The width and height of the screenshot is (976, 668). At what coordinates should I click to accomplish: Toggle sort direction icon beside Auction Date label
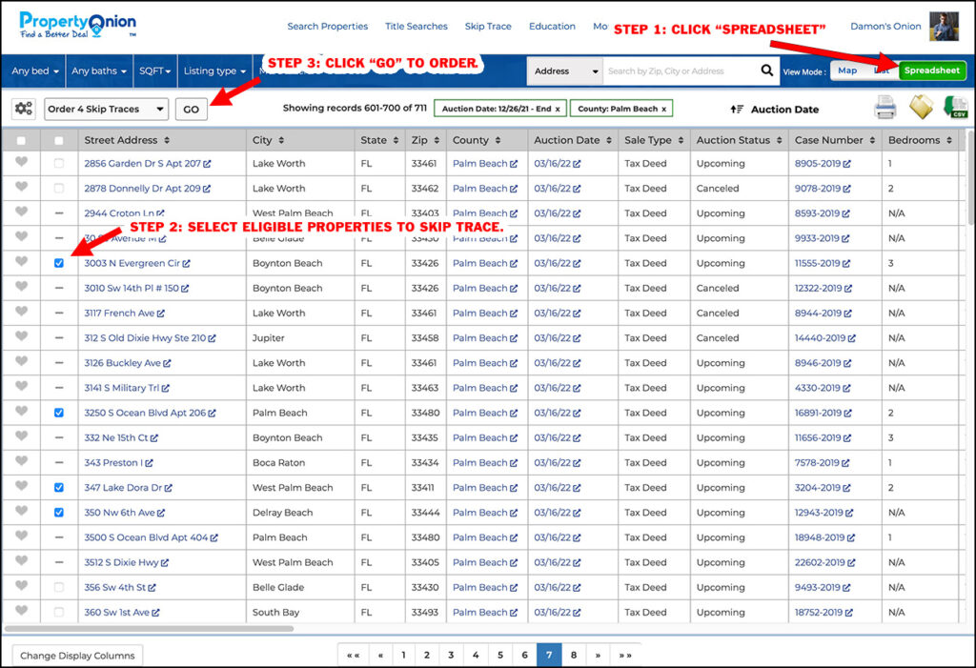pos(737,109)
